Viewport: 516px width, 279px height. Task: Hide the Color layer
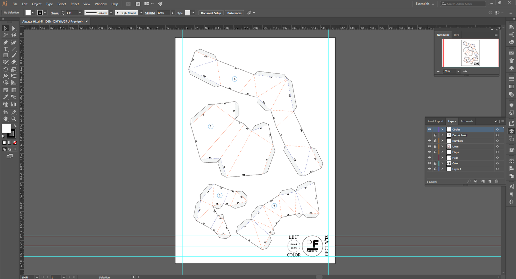(429, 163)
